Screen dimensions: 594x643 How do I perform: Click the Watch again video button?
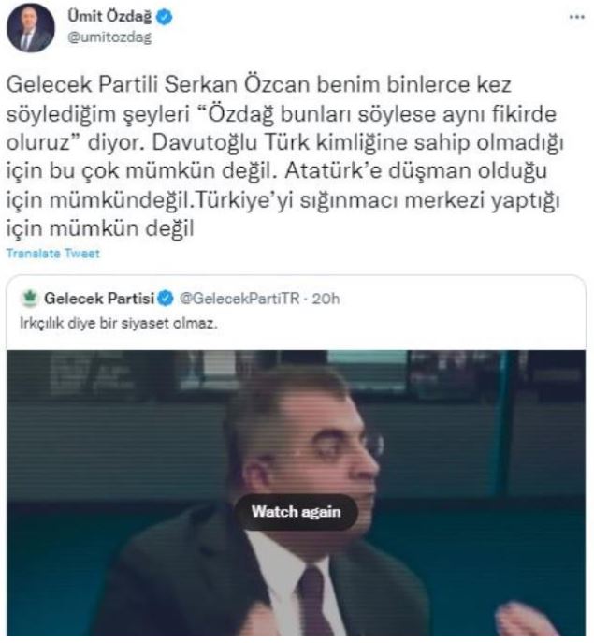[296, 512]
